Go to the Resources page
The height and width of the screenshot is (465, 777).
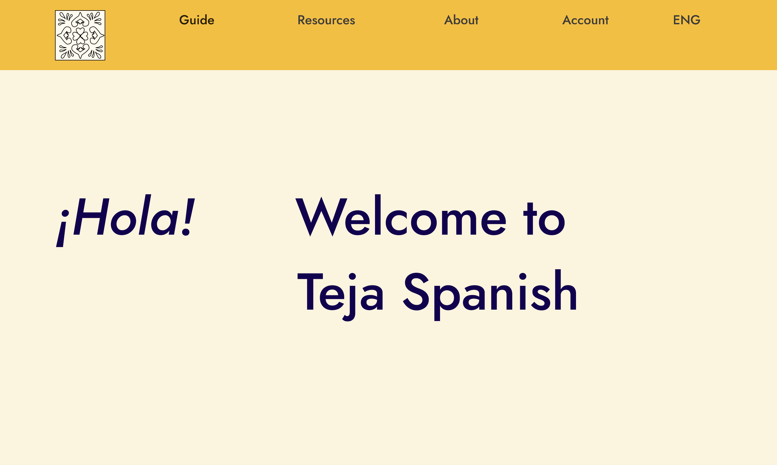[x=326, y=20]
